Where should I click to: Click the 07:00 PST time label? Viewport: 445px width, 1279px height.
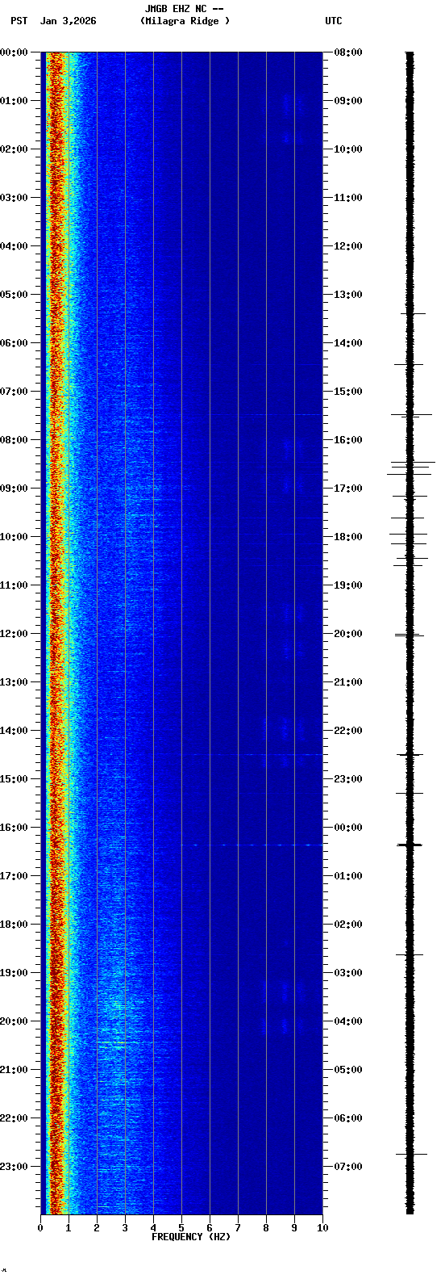[15, 392]
